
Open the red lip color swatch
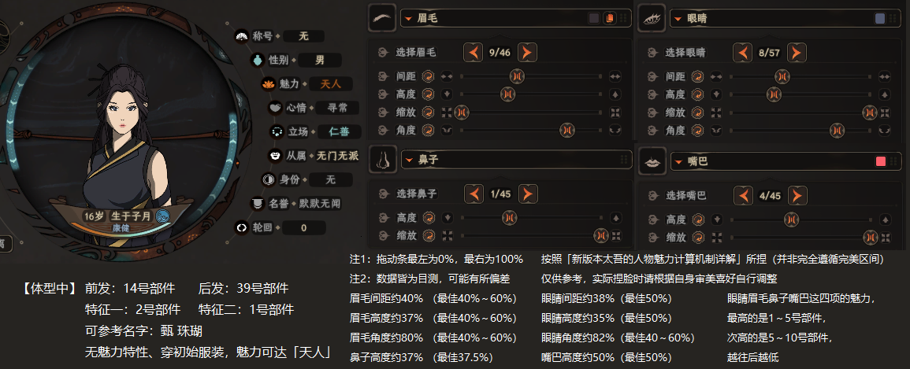tap(880, 161)
